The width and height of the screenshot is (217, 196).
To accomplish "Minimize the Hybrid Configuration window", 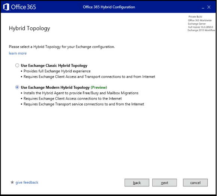I will tap(203, 7).
